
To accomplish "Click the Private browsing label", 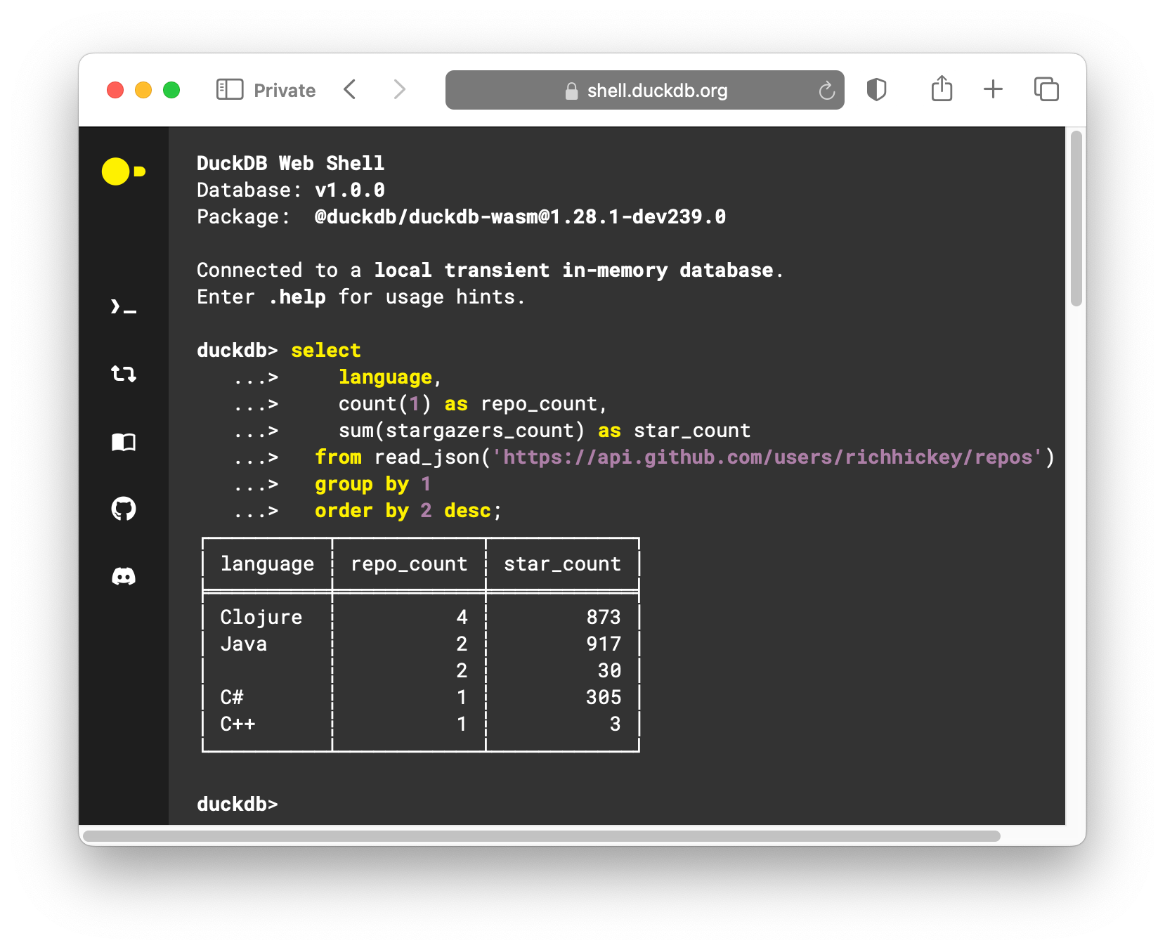I will click(285, 91).
